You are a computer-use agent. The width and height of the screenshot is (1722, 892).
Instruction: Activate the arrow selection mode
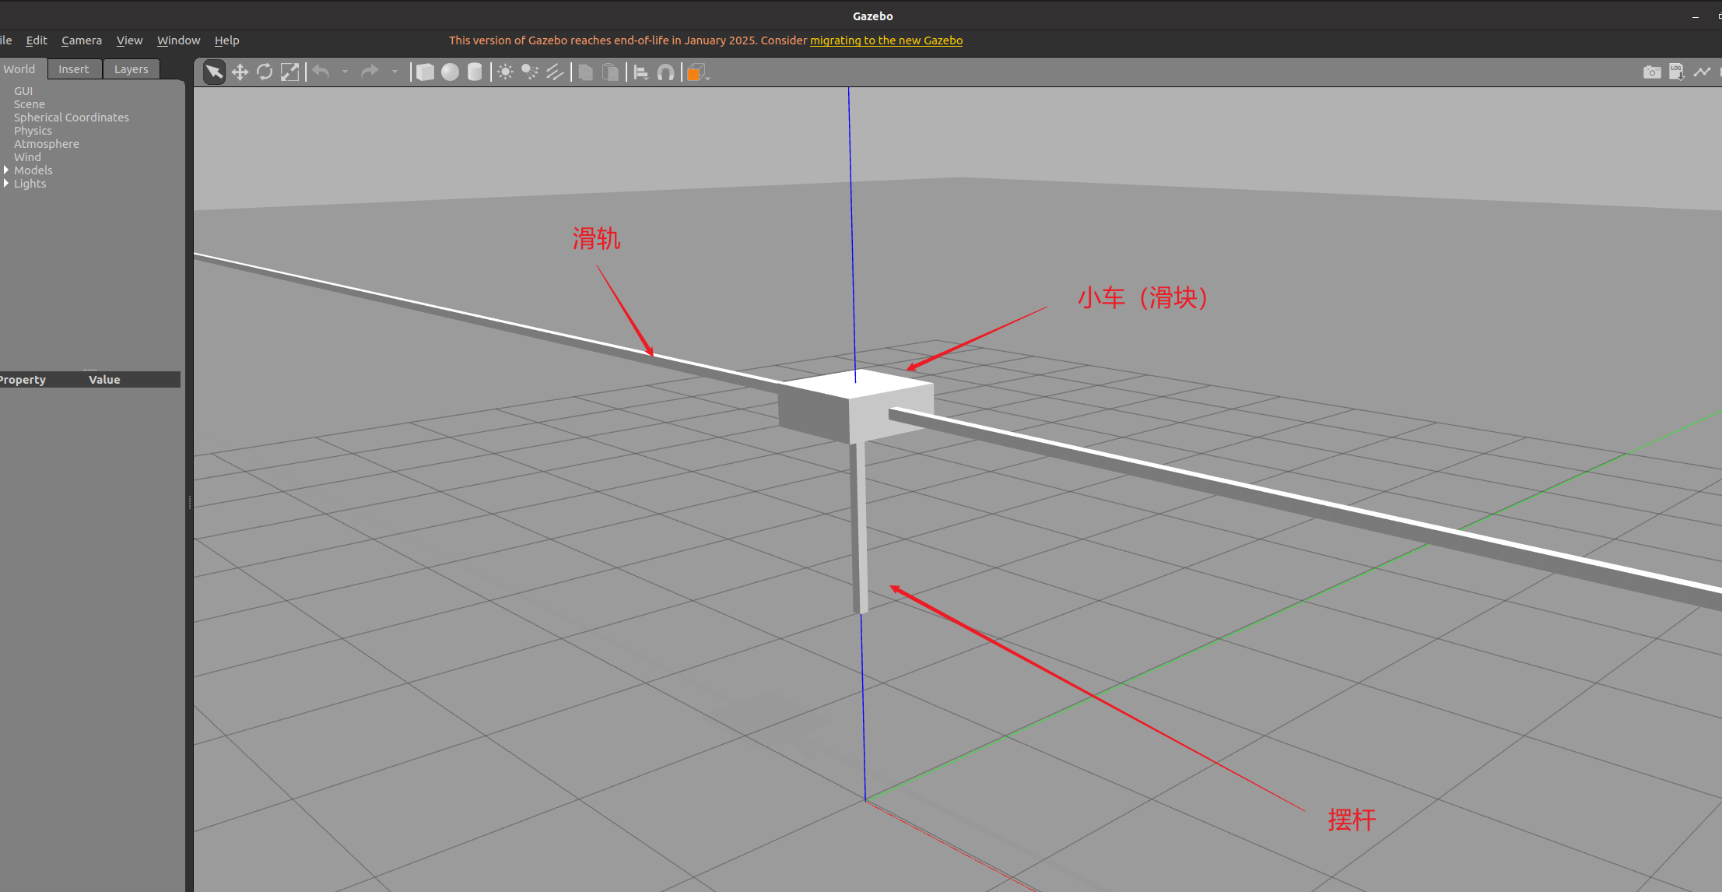[214, 72]
